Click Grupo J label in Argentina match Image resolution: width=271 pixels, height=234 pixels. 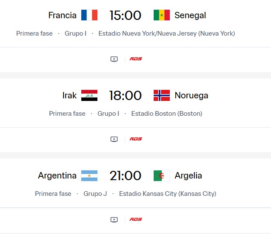pyautogui.click(x=95, y=194)
